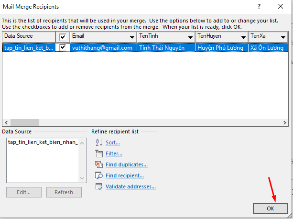Viewport: 293px width, 219px height.
Task: Click the recipient list horizontal scrollbar
Action: point(143,122)
